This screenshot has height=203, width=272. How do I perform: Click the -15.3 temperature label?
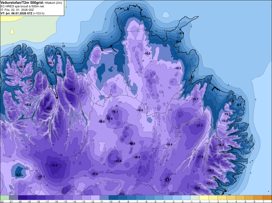(22, 67)
